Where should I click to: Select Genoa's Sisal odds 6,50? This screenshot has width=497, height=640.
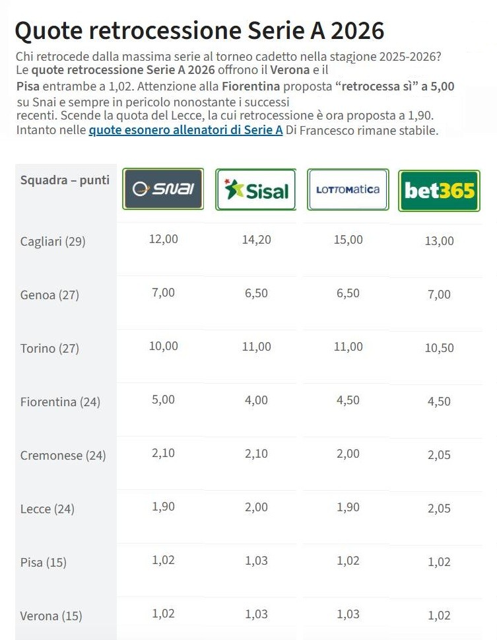pyautogui.click(x=256, y=293)
